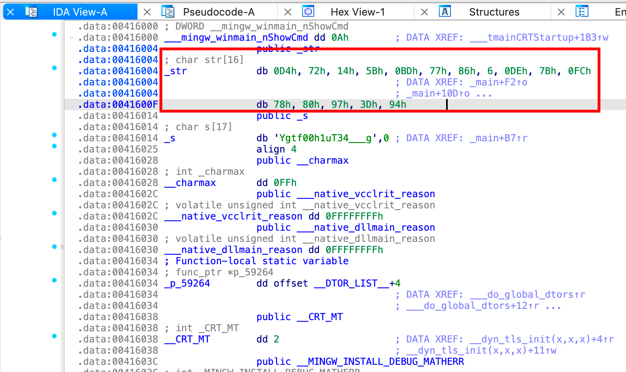The width and height of the screenshot is (626, 372).
Task: Toggle breakpoint dot at _str db line
Action: pos(54,68)
